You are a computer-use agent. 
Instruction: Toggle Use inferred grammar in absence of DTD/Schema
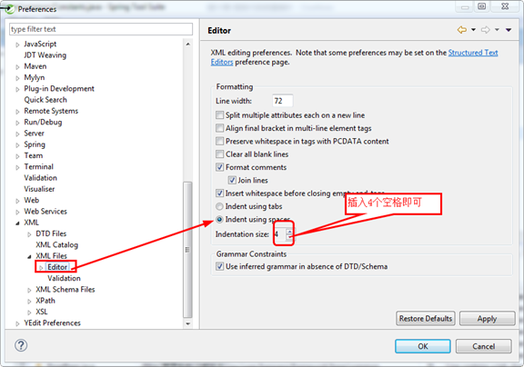(x=219, y=266)
